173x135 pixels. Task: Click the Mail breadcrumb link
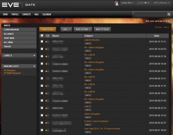coord(5,21)
